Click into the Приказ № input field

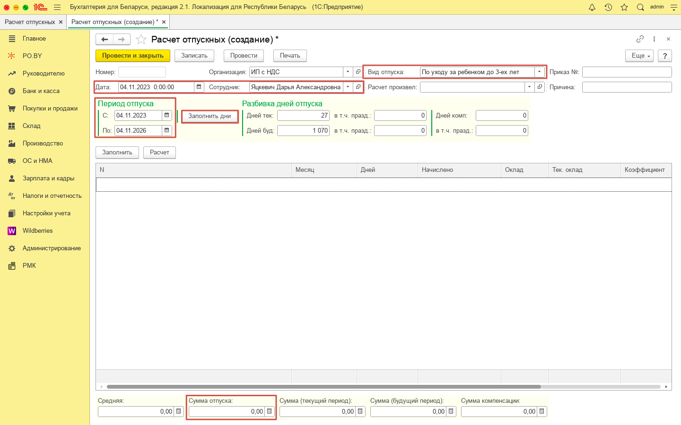click(x=627, y=72)
